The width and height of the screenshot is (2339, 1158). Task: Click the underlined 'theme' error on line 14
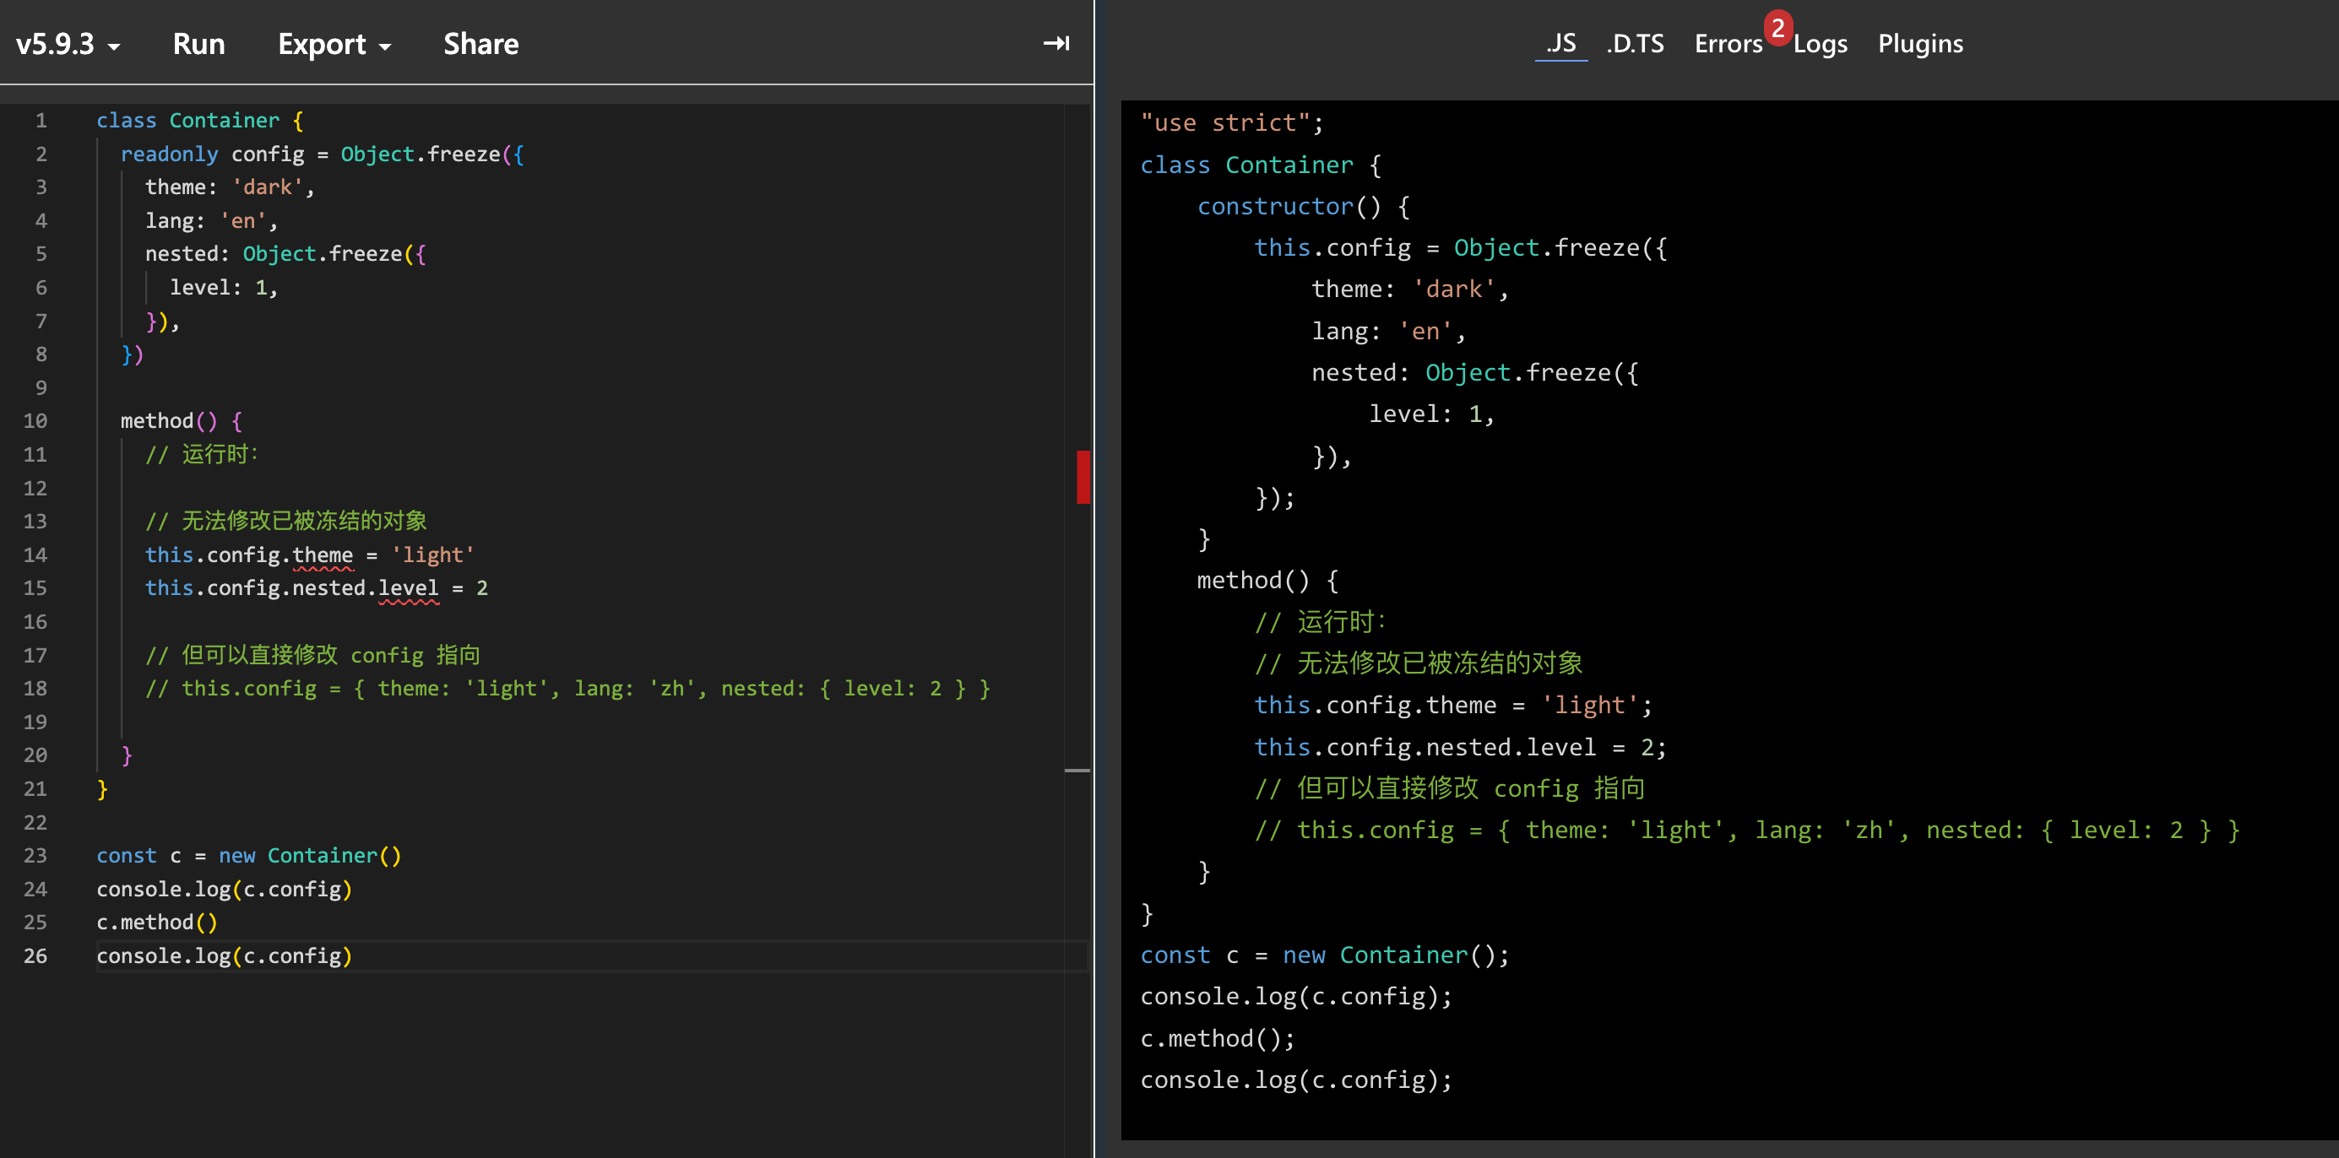point(323,555)
